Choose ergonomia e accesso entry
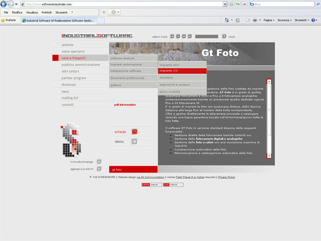Screen dimensions: 321x241 coord(182,84)
